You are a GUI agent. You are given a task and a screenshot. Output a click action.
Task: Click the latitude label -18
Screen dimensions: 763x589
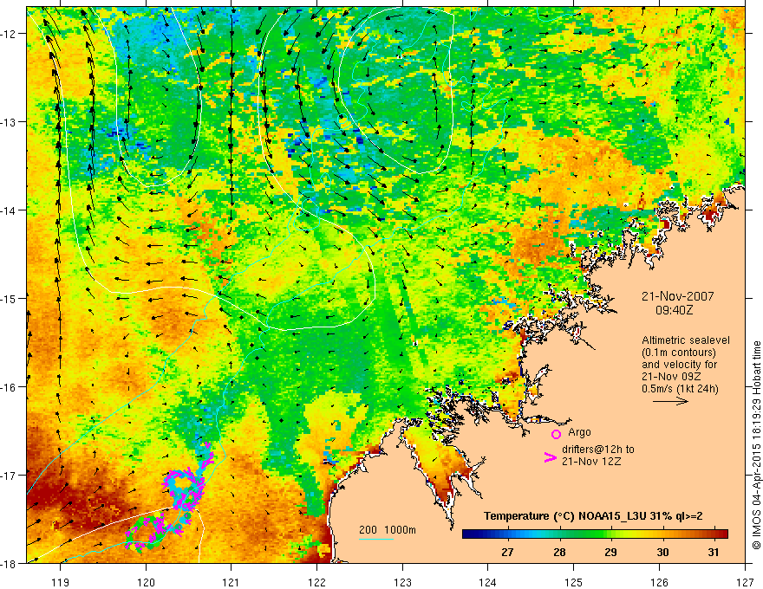[x=10, y=563]
